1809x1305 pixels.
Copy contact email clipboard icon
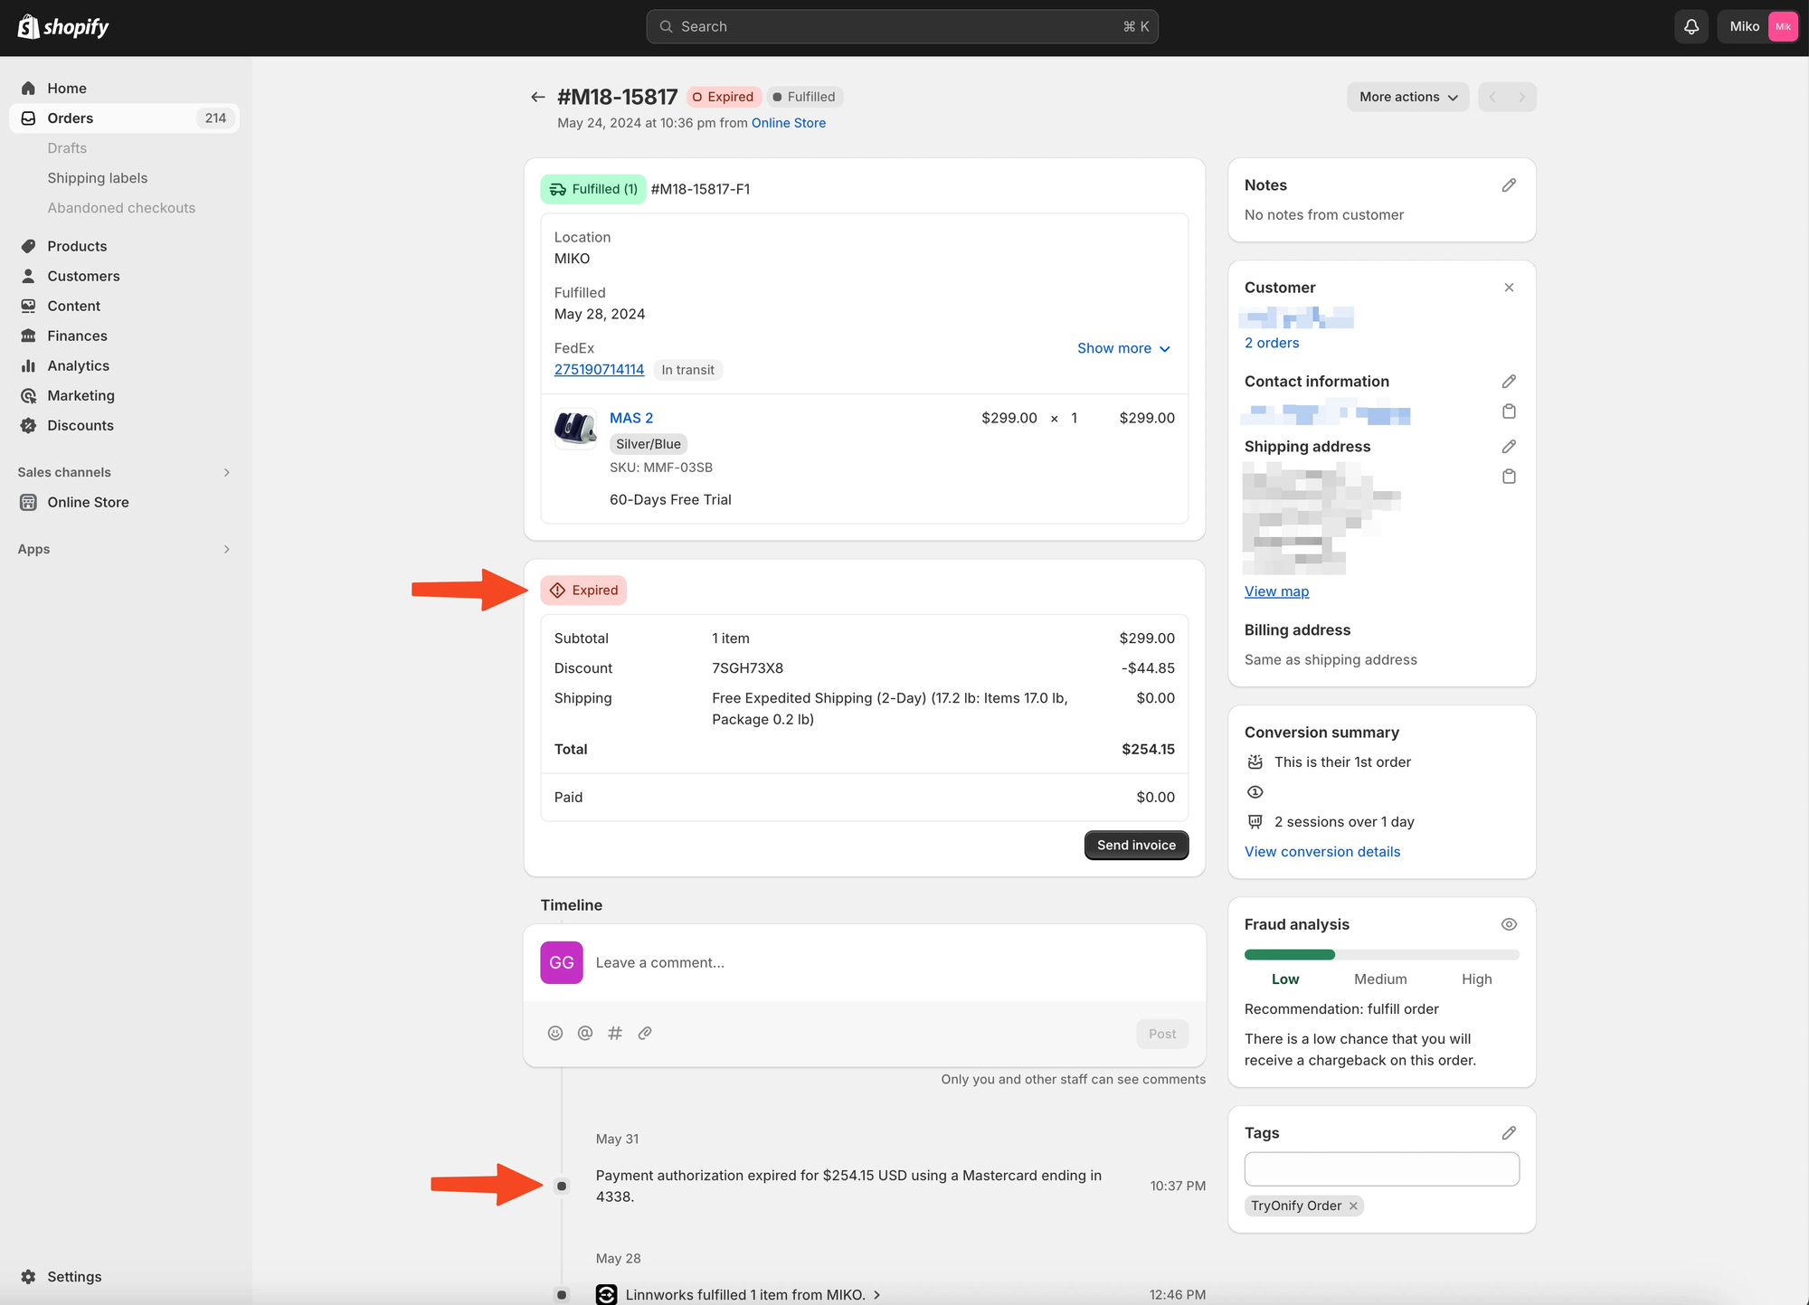click(x=1509, y=411)
